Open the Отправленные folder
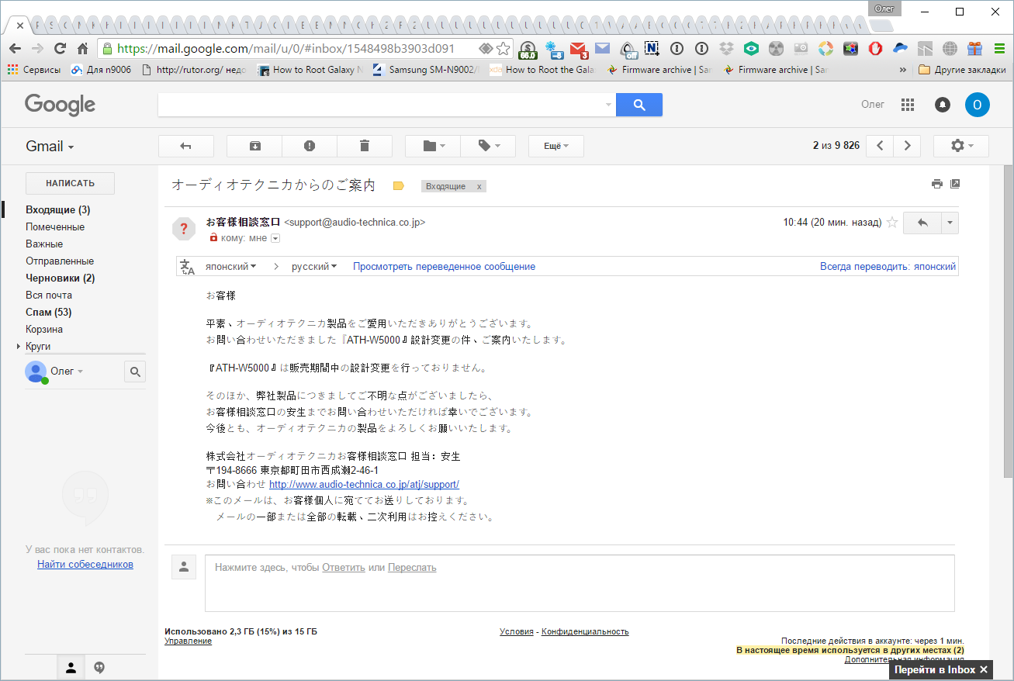Screen dimensions: 1014x681 tap(60, 261)
